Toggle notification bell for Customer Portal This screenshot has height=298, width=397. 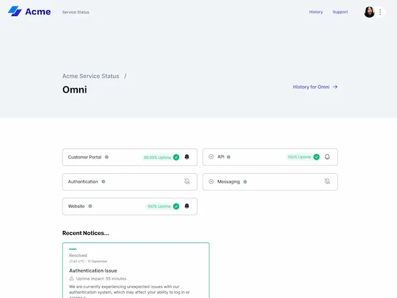[187, 157]
